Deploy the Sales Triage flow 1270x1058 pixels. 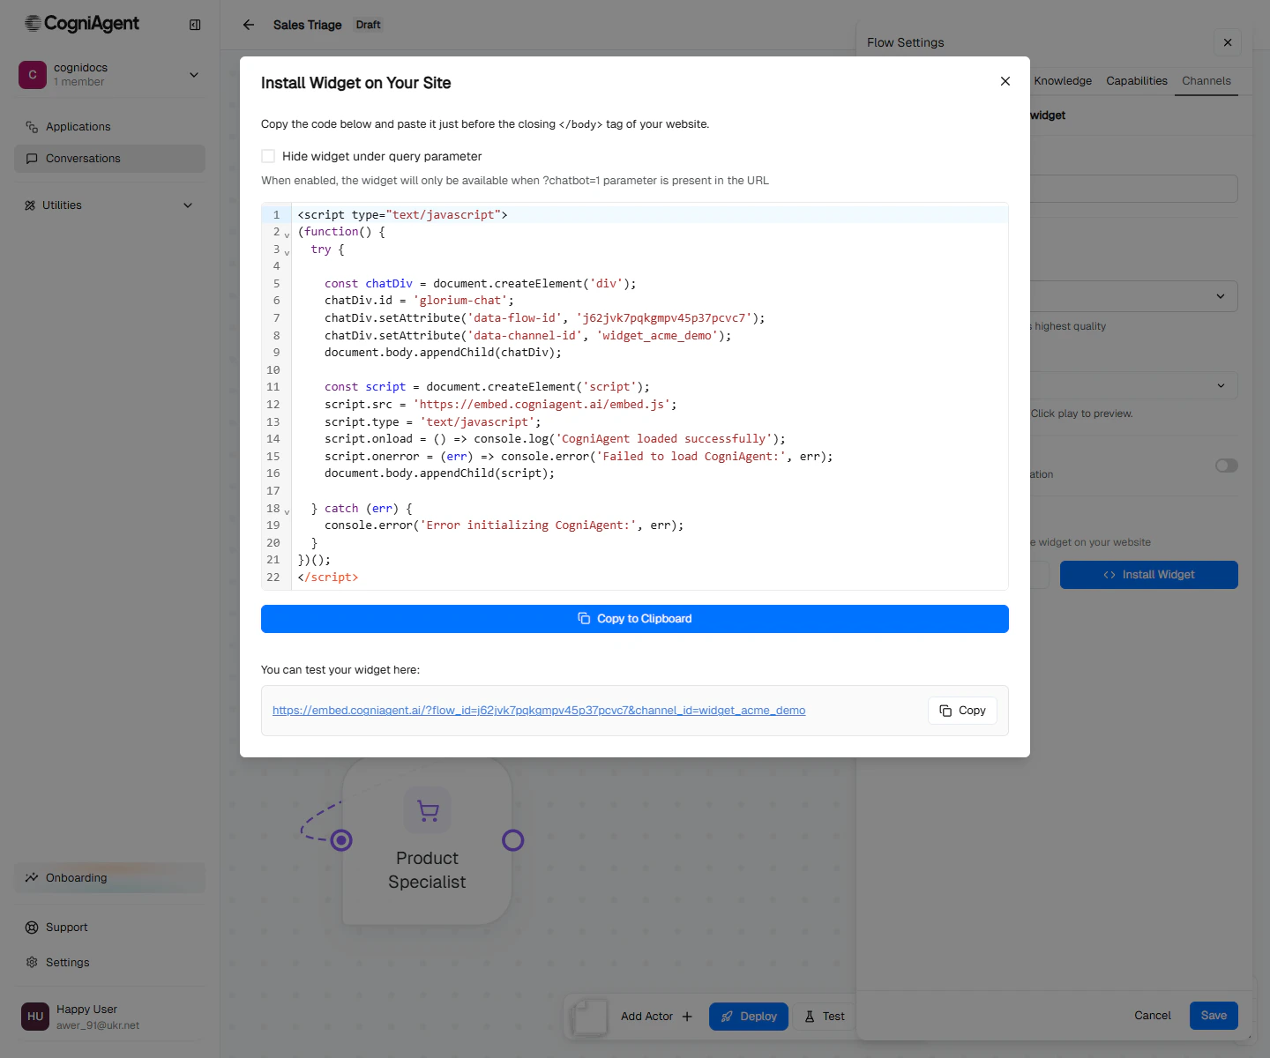pos(749,1017)
